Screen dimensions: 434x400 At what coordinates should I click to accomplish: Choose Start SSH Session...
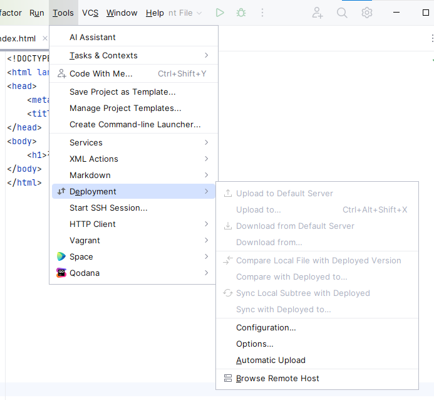(x=133, y=208)
